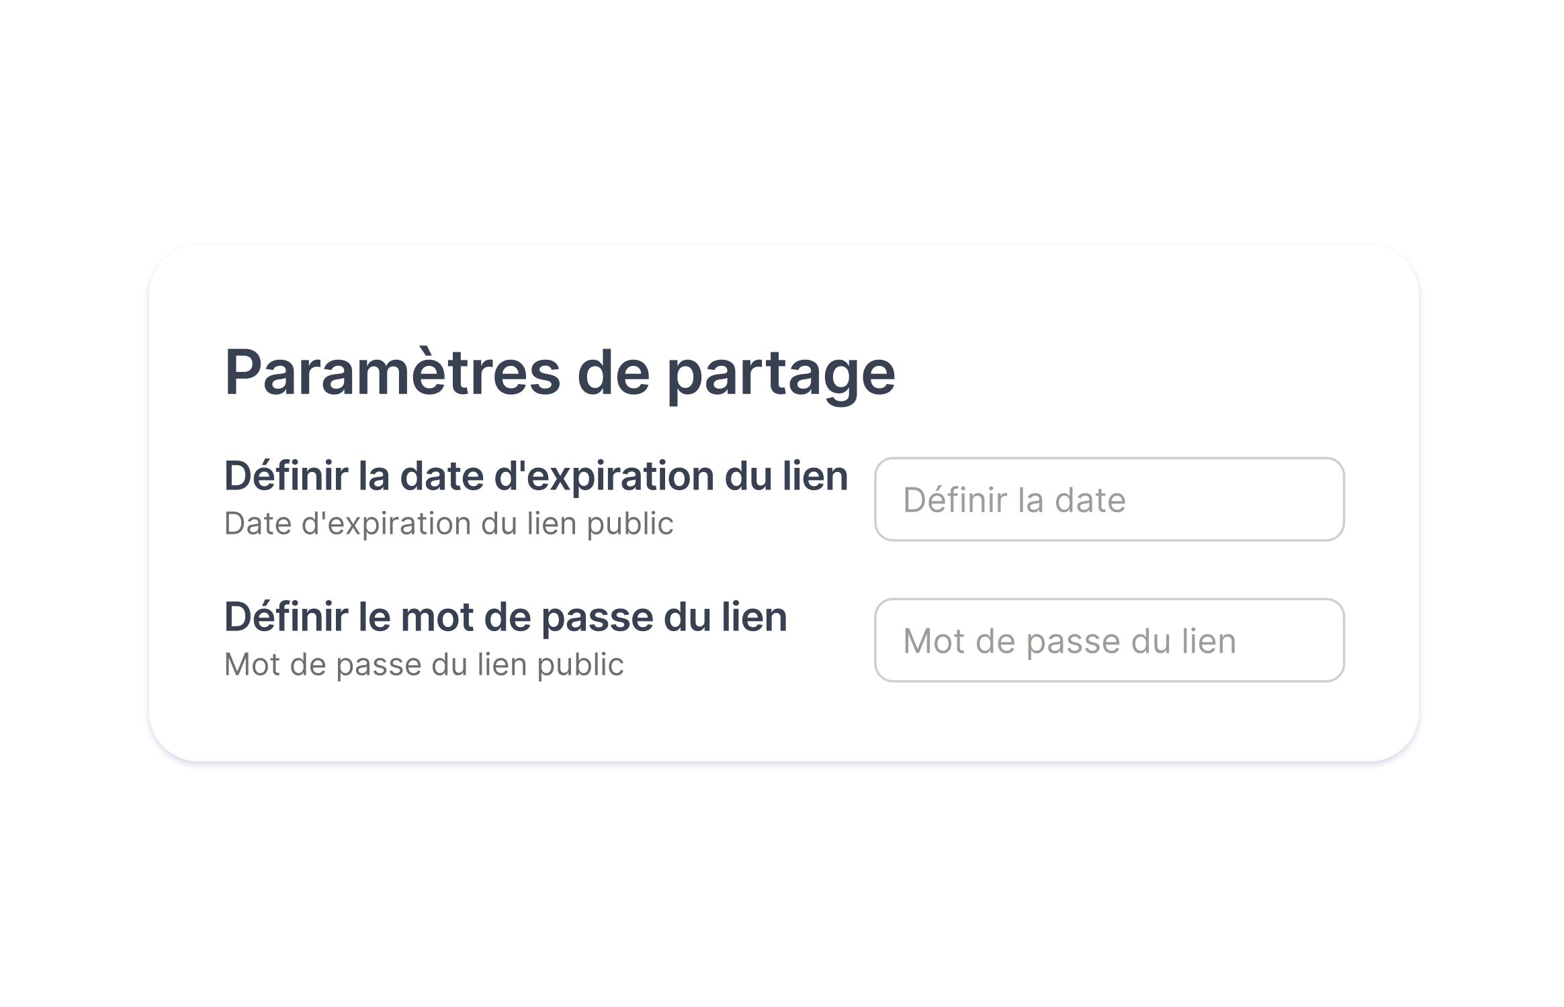The height and width of the screenshot is (1007, 1564).
Task: Select the link expiration date box
Action: coord(1109,499)
